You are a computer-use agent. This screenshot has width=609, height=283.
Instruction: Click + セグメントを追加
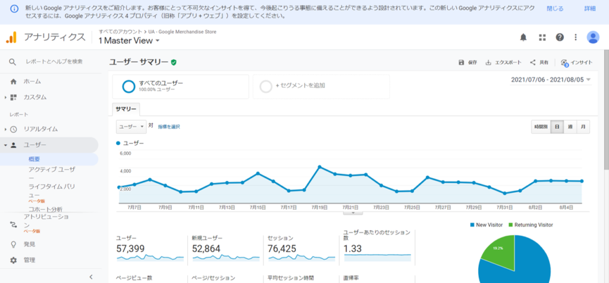[x=321, y=87]
